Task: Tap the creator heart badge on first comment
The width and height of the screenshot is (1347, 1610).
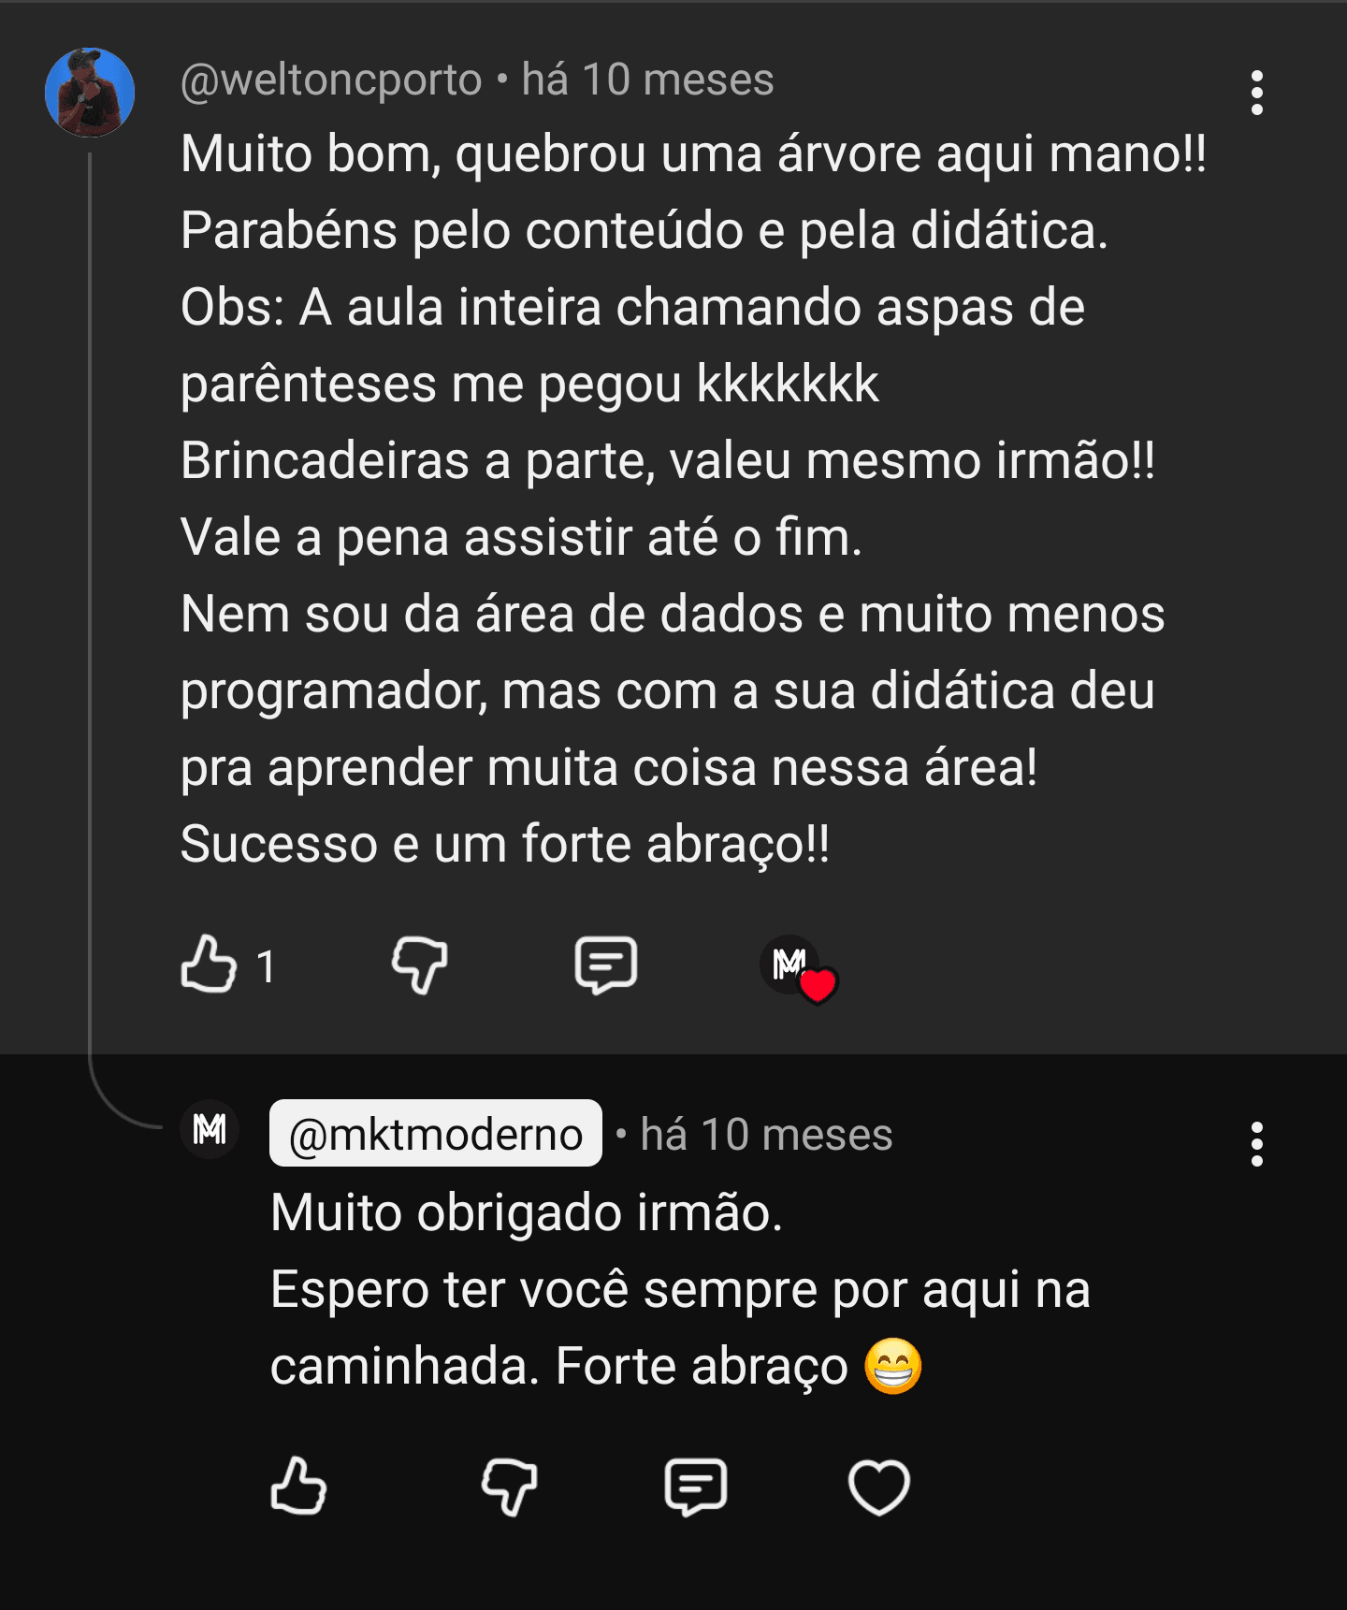Action: coord(798,967)
